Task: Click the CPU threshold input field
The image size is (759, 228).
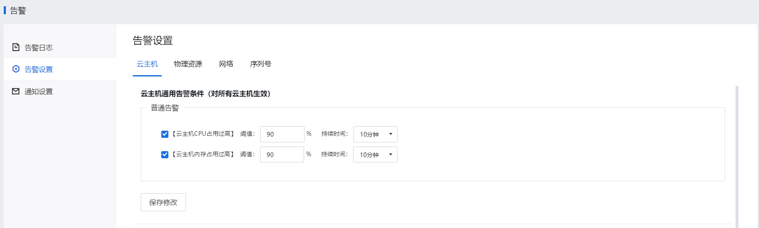Action: [282, 134]
